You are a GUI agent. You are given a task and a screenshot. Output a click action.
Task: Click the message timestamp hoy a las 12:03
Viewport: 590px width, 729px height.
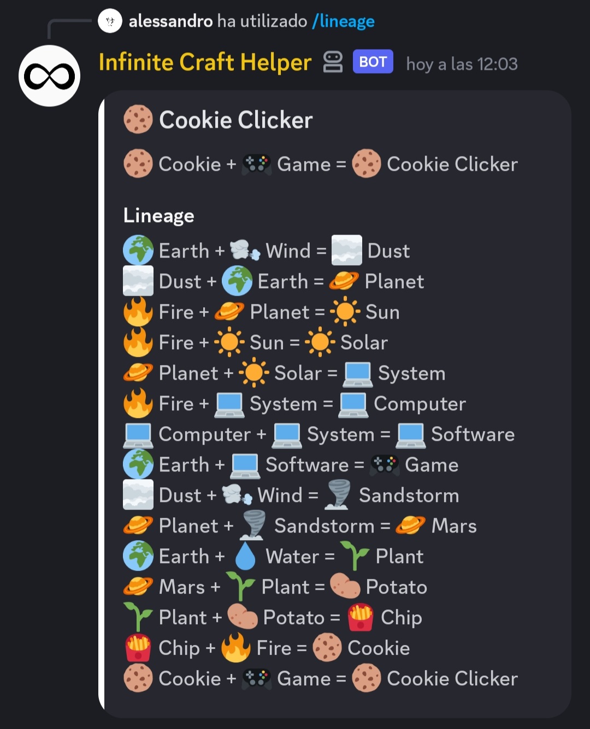pos(462,64)
